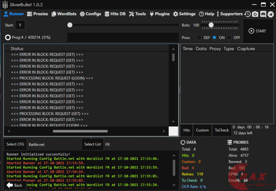Open the Discord icon link

pos(263,14)
